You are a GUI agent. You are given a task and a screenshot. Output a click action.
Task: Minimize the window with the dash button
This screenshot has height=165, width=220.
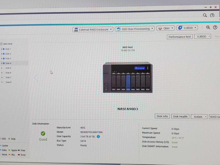click(206, 7)
